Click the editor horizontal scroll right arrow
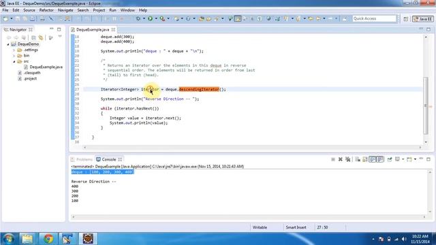 pos(420,148)
